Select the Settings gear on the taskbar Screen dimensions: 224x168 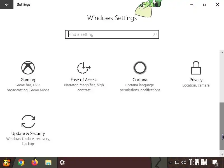pos(62,162)
